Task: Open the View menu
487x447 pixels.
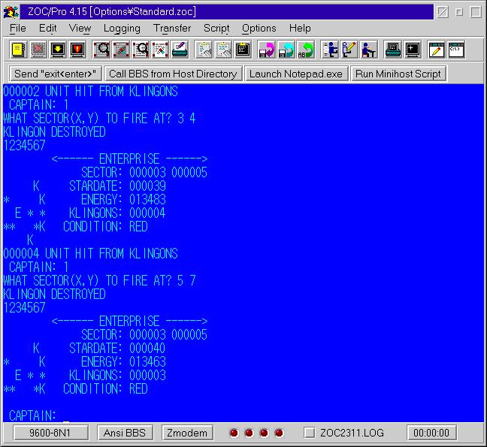Action: pos(80,29)
